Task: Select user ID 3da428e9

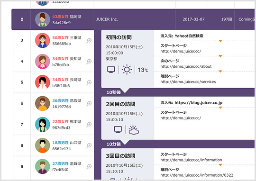Action: point(61,23)
